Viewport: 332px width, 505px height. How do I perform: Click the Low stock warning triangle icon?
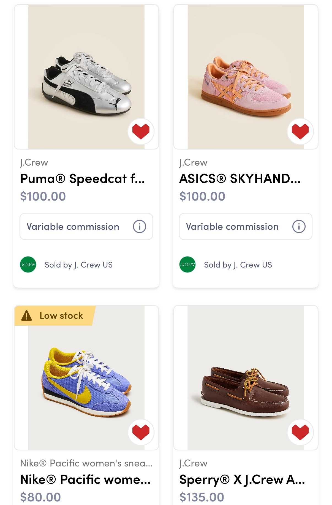click(27, 315)
